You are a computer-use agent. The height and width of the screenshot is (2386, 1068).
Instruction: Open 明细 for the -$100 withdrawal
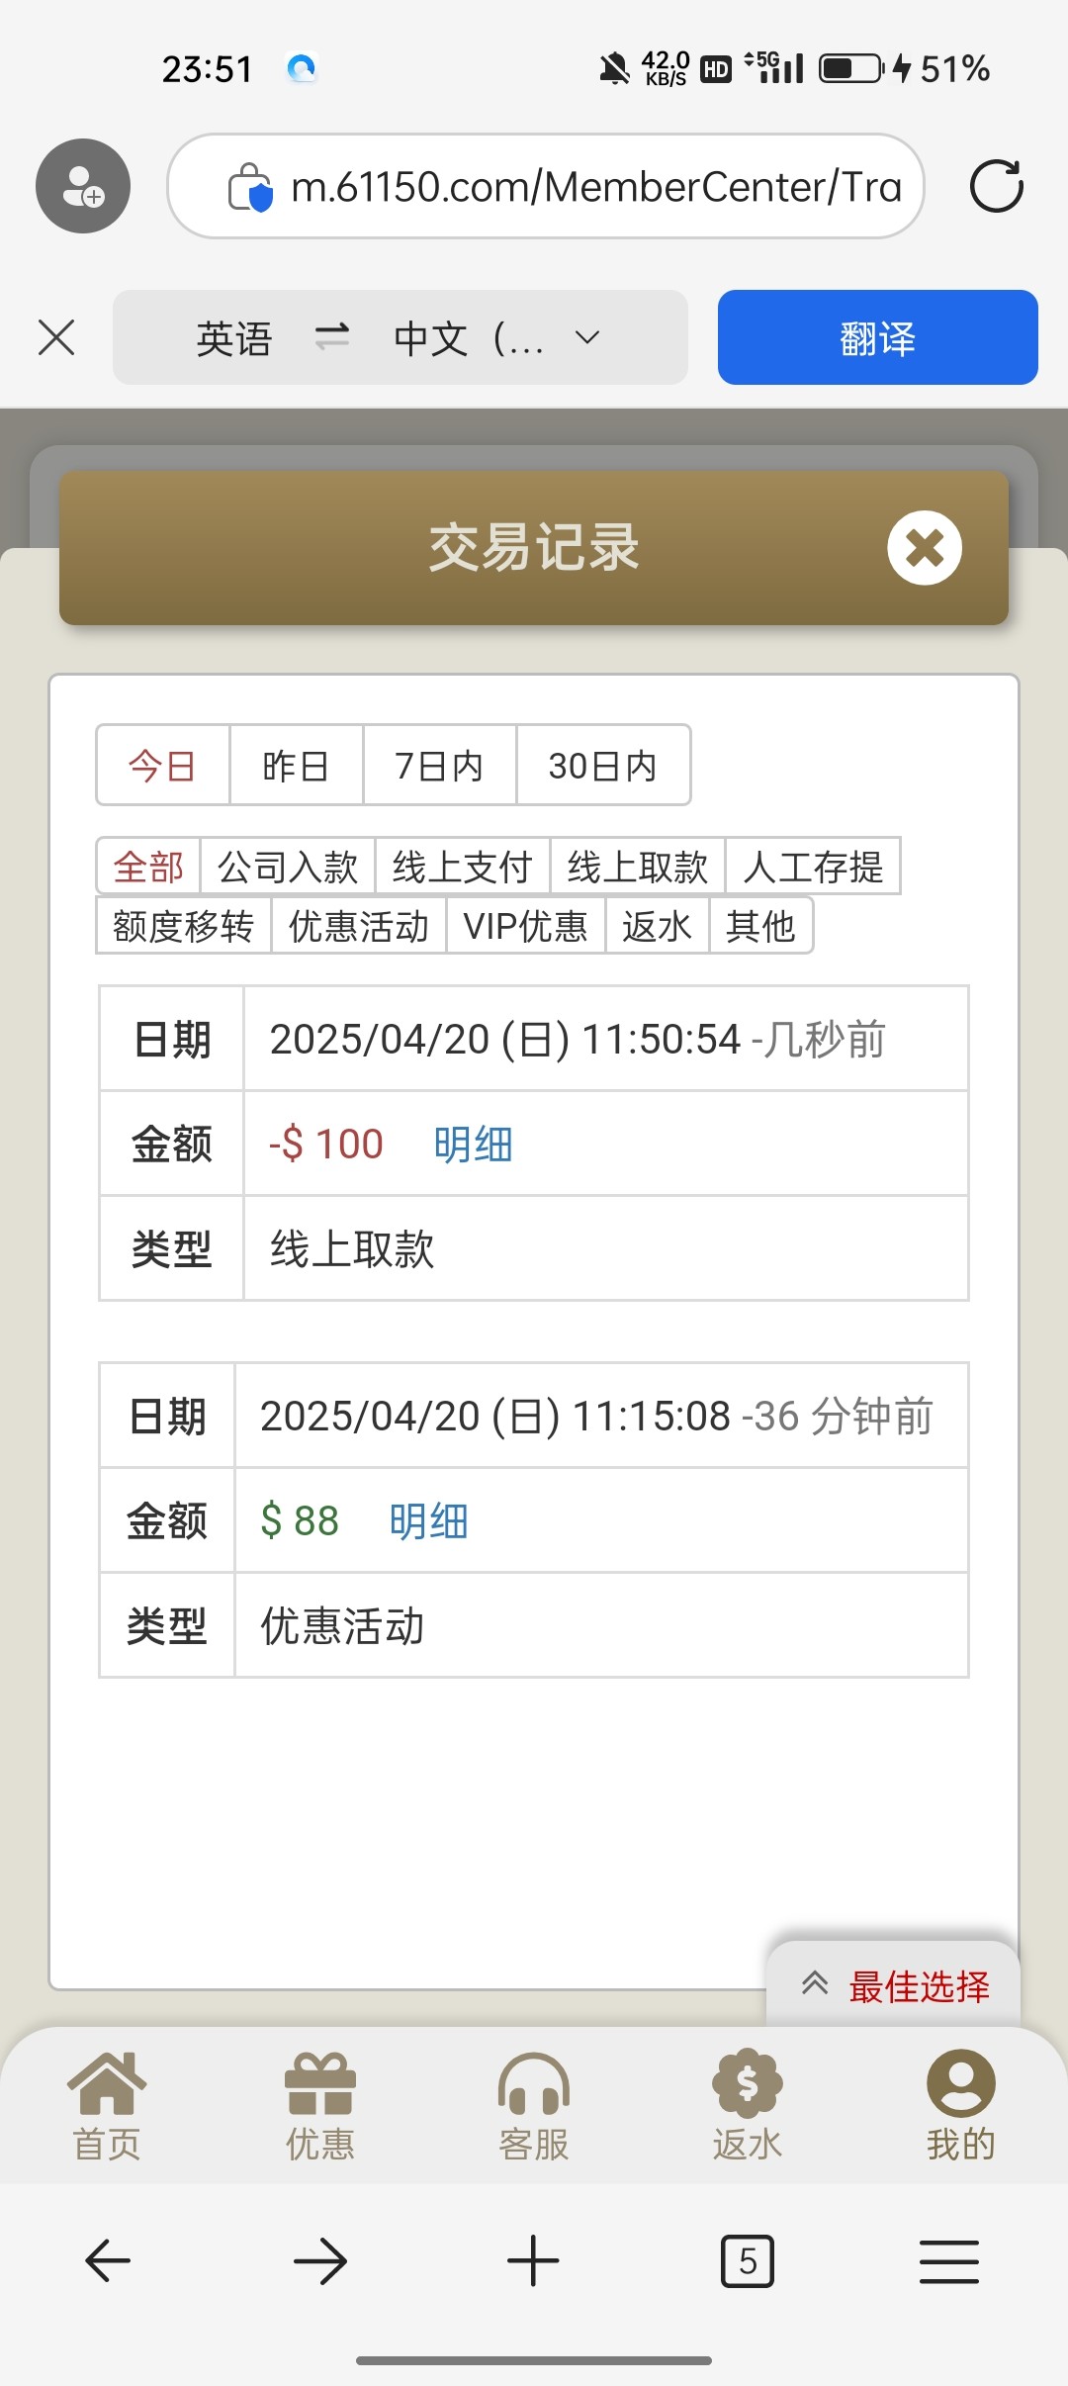coord(473,1145)
